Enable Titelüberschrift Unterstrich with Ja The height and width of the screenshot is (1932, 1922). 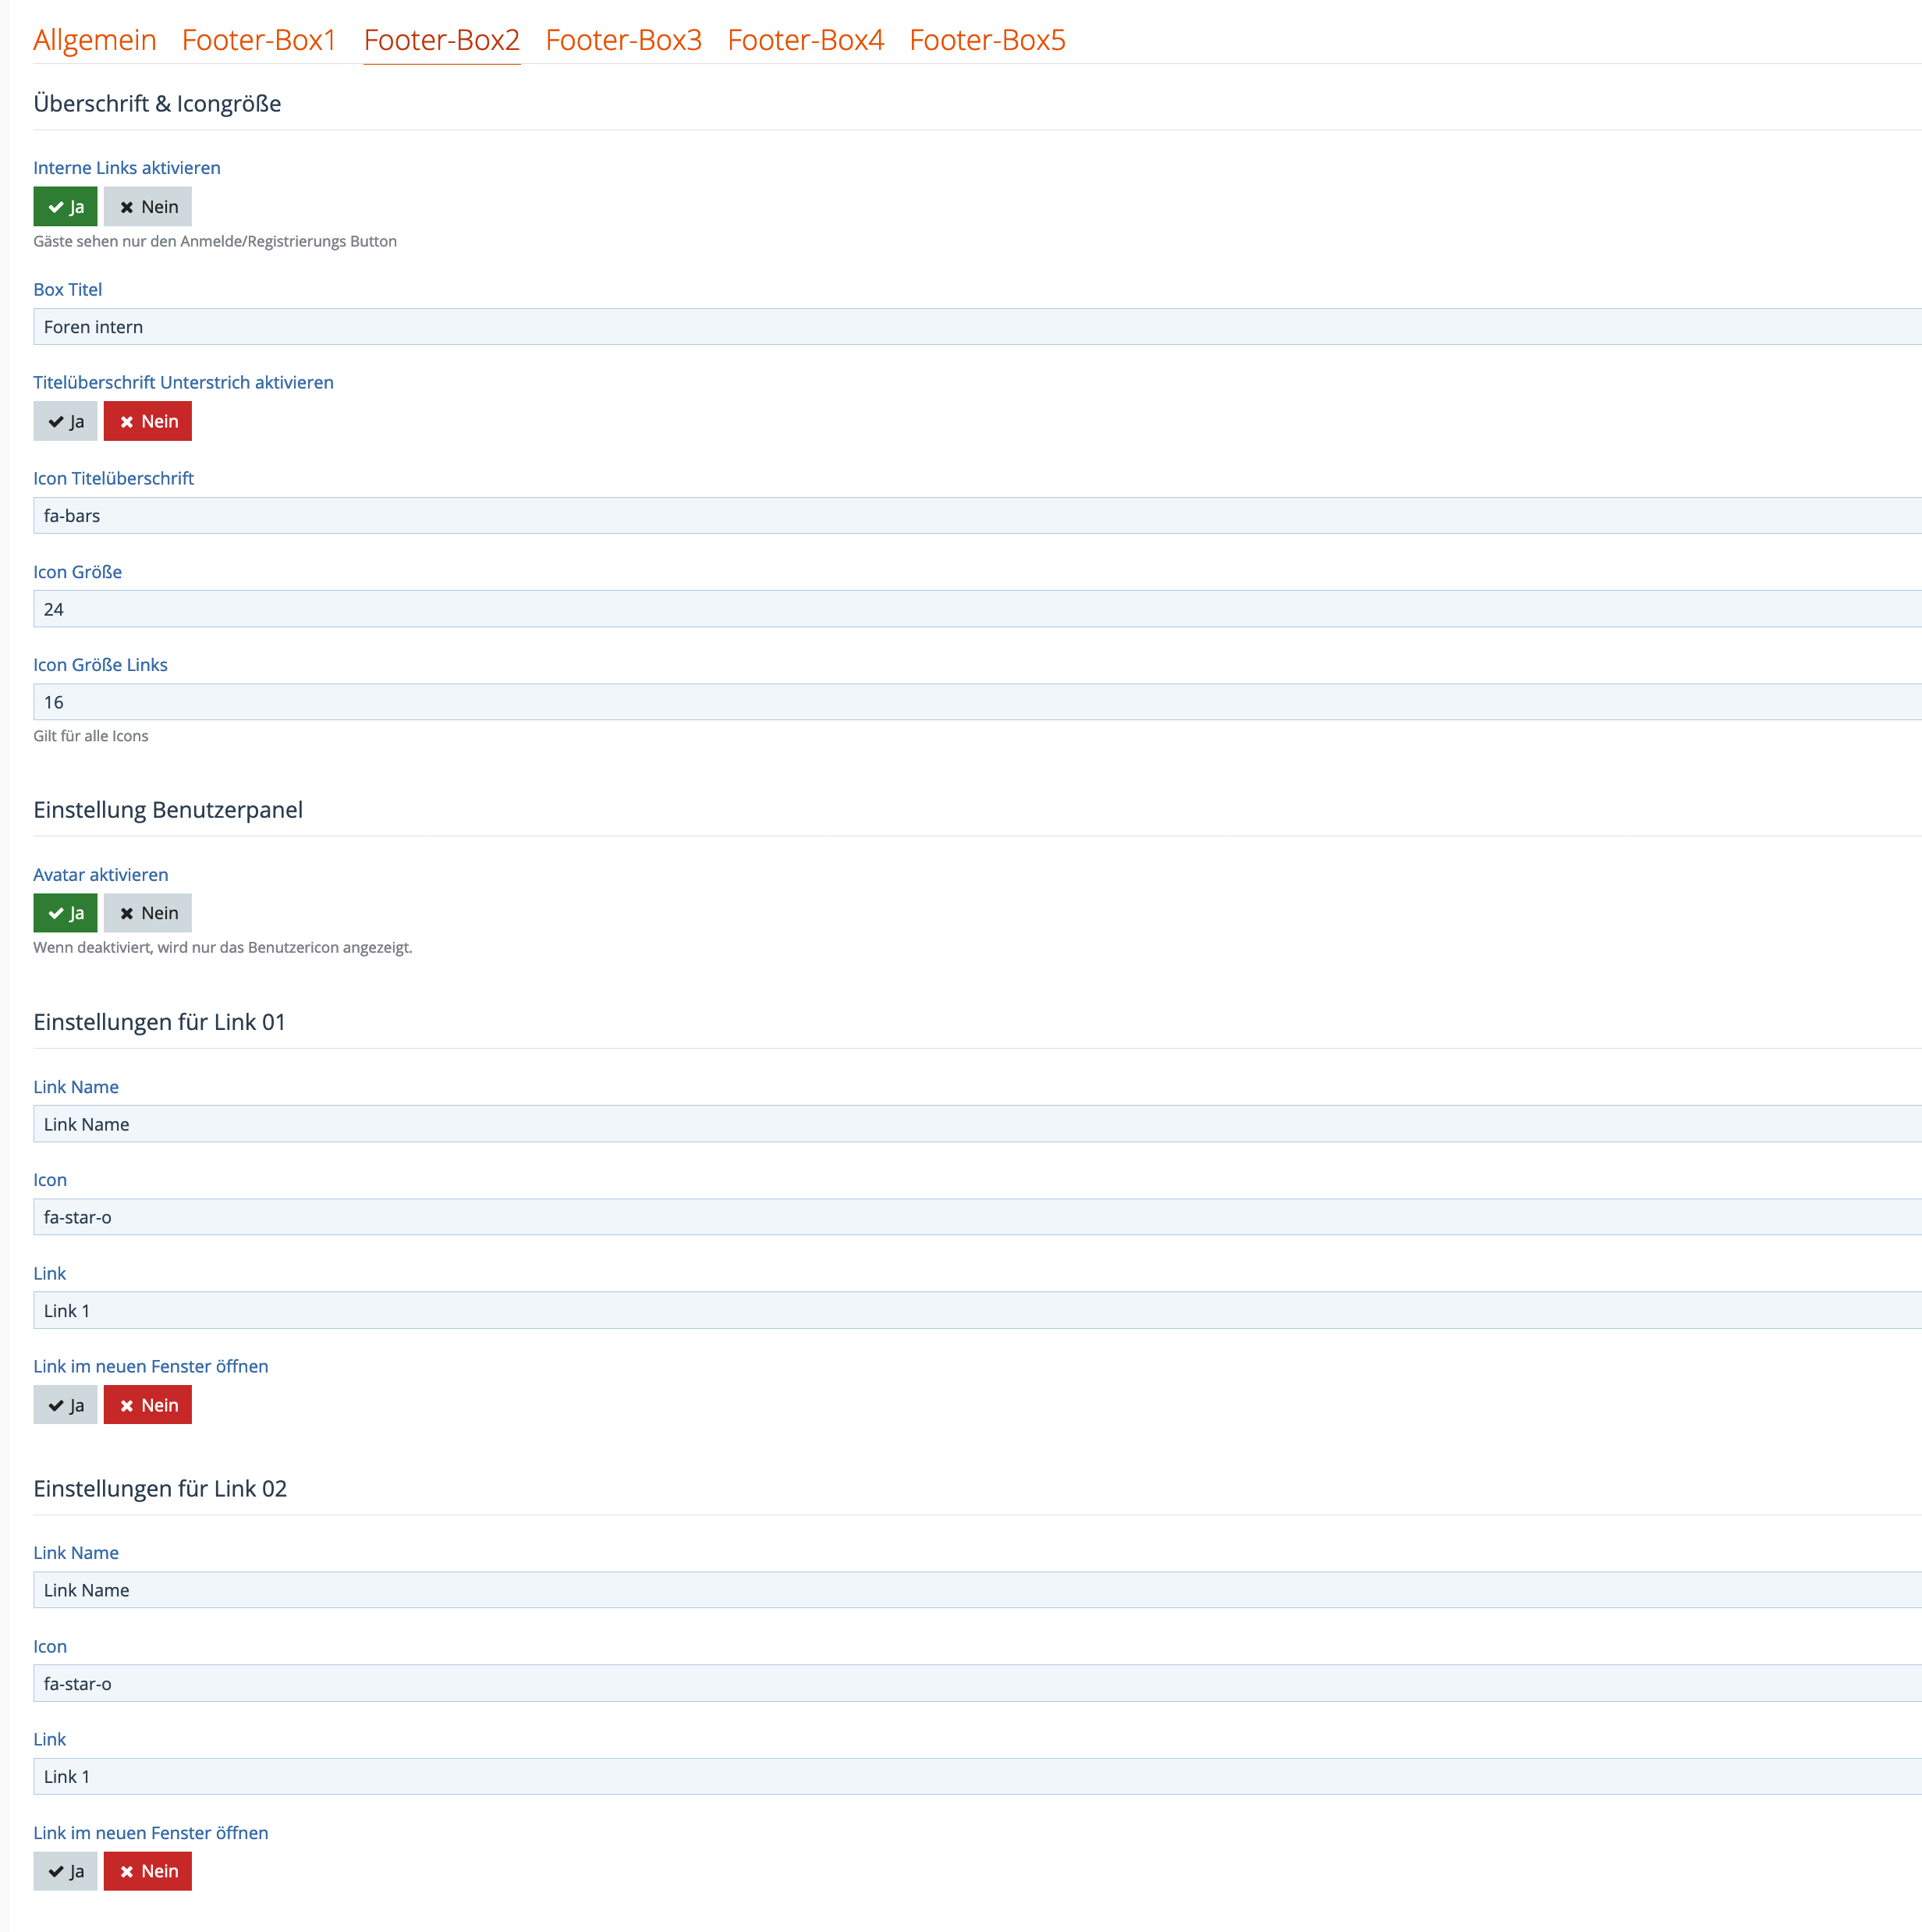pos(65,421)
